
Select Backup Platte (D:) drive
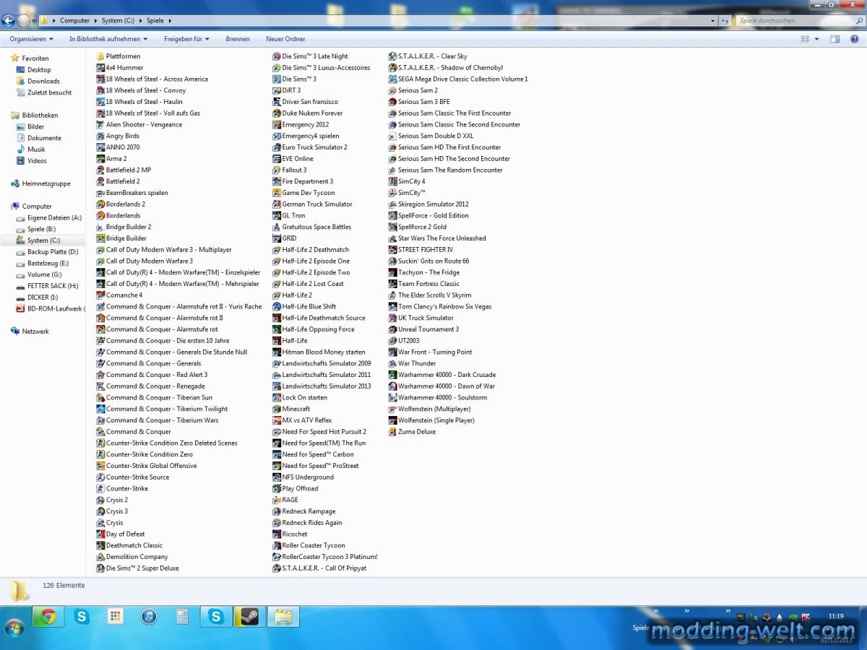point(53,252)
